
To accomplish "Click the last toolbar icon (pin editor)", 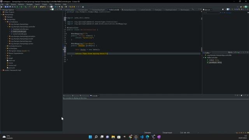I will click(83, 7).
